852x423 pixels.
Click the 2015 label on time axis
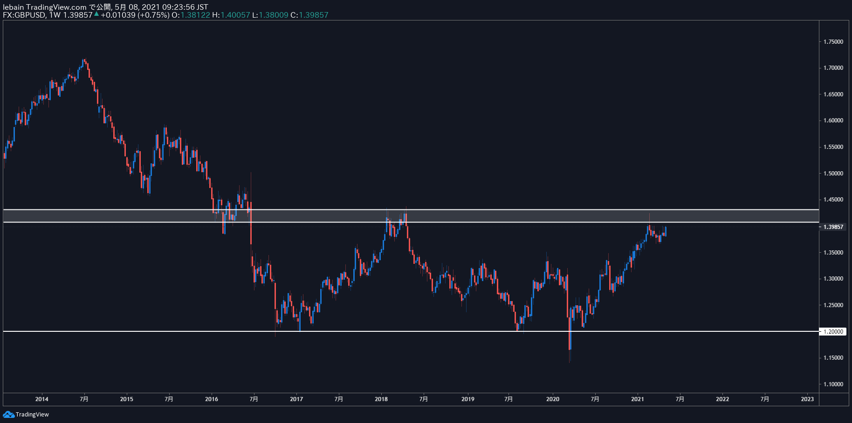coord(126,399)
